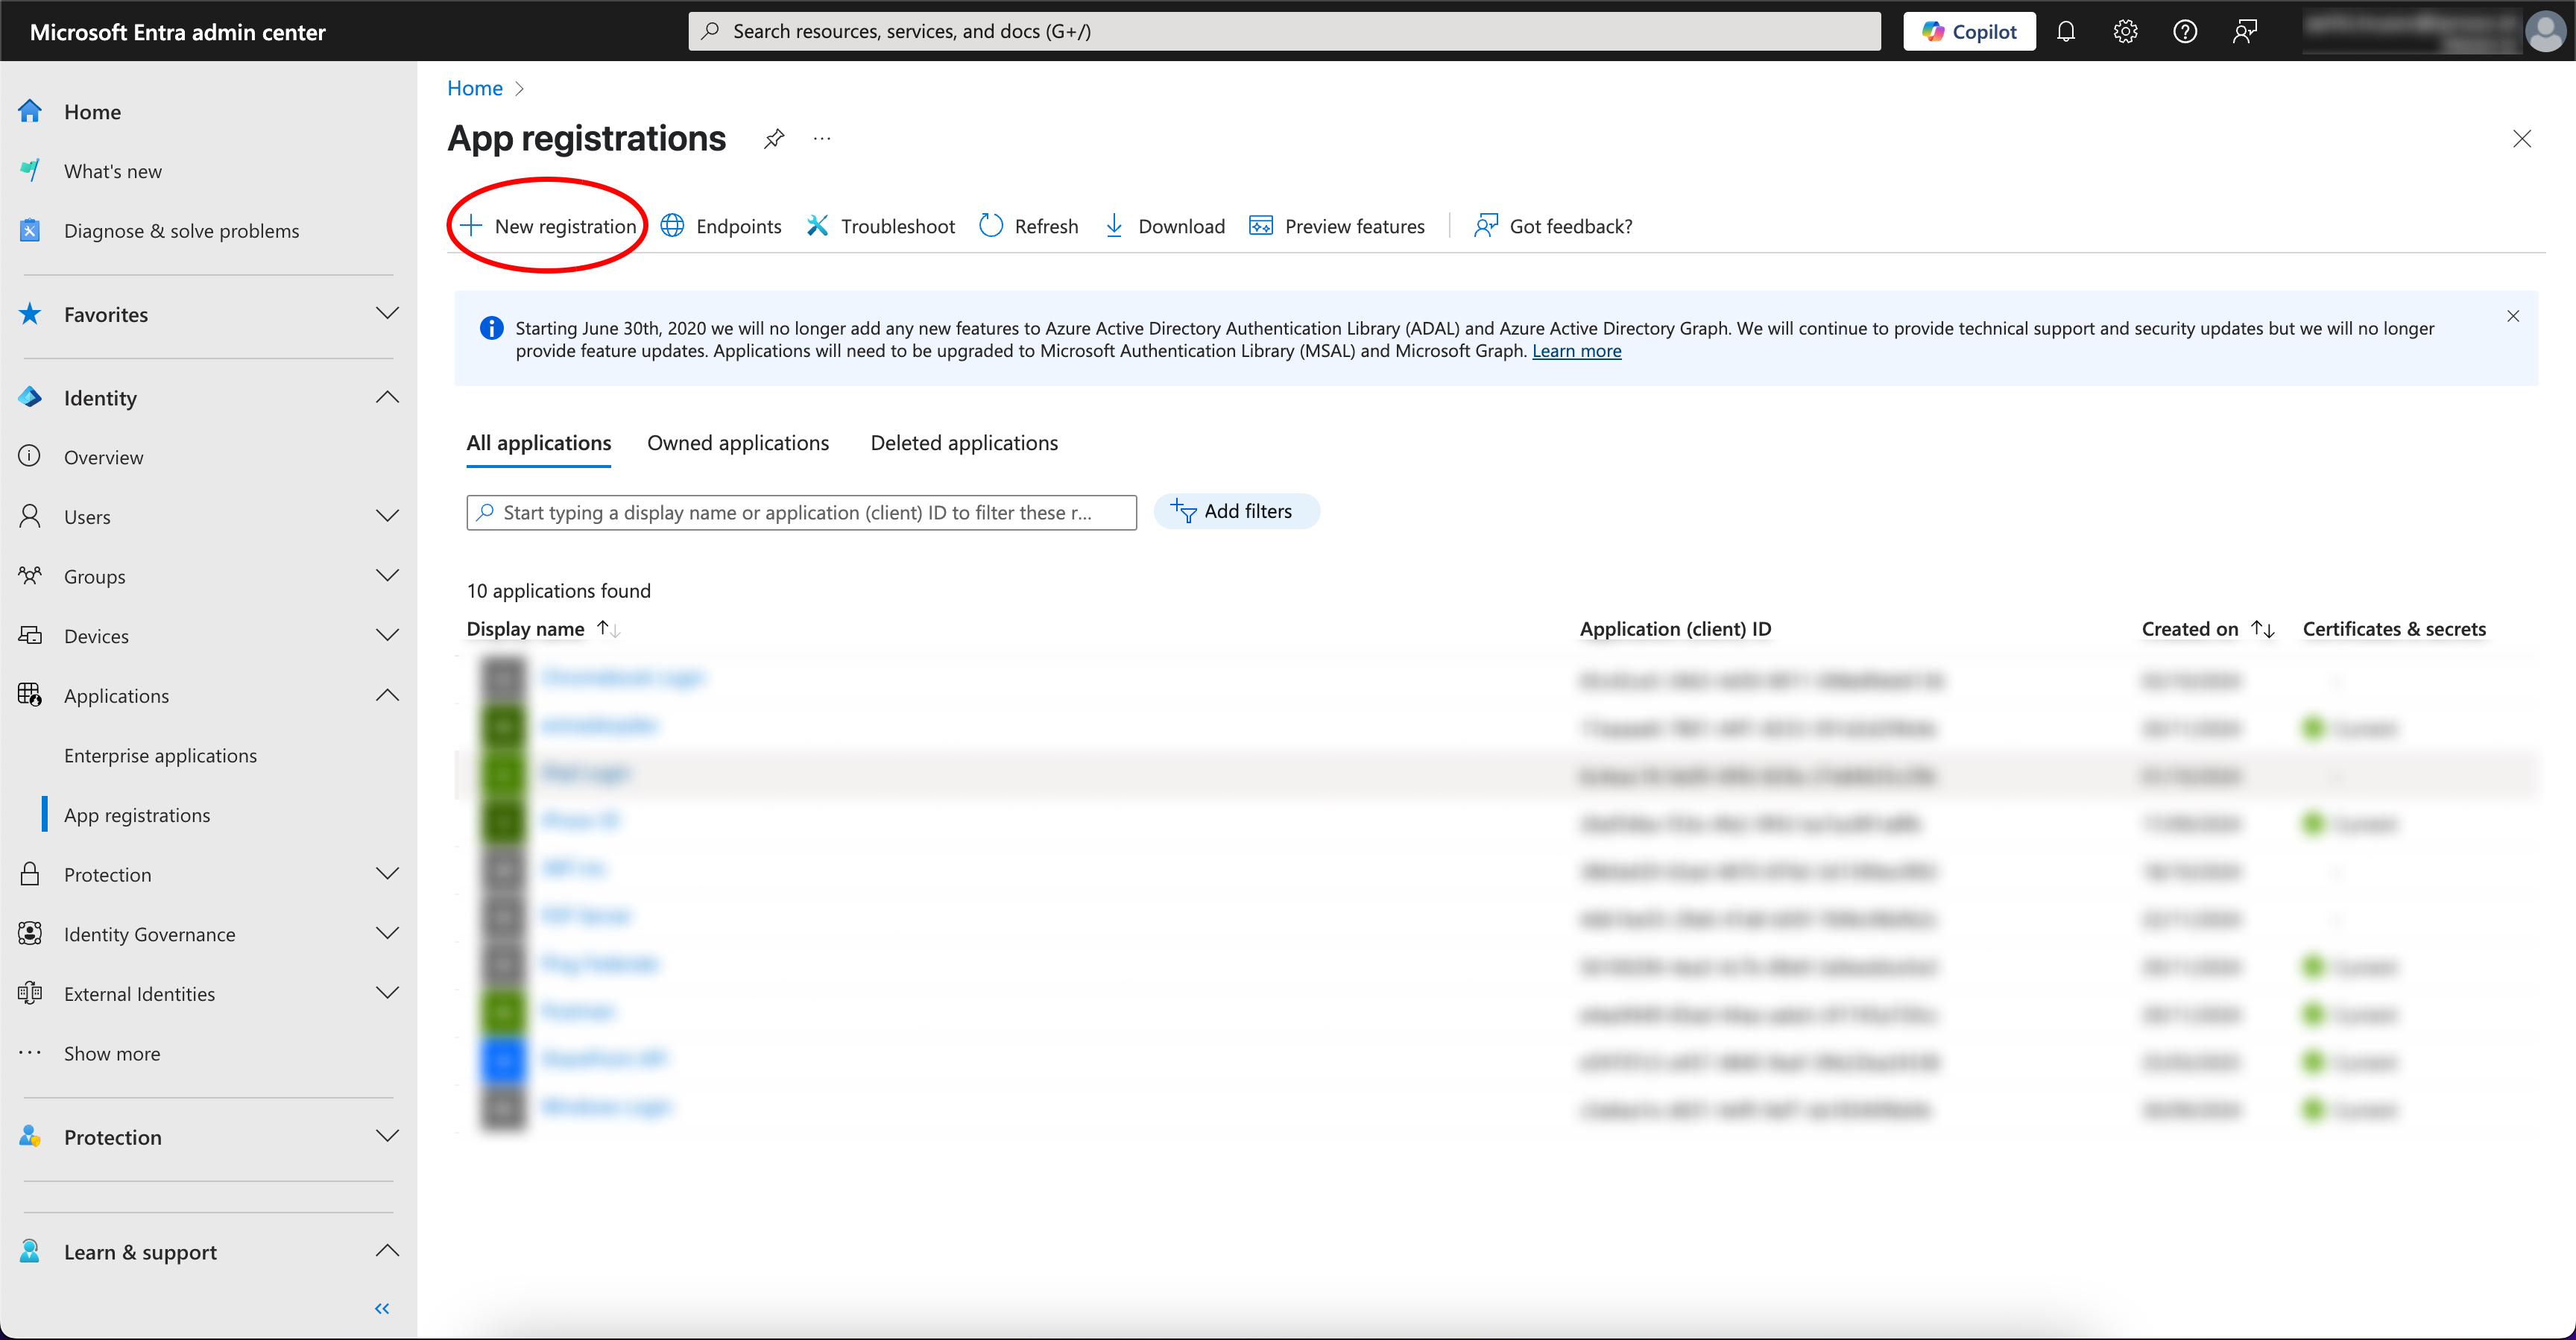Click Certificates & secrets column header
Viewport: 2576px width, 1340px height.
pyautogui.click(x=2394, y=629)
